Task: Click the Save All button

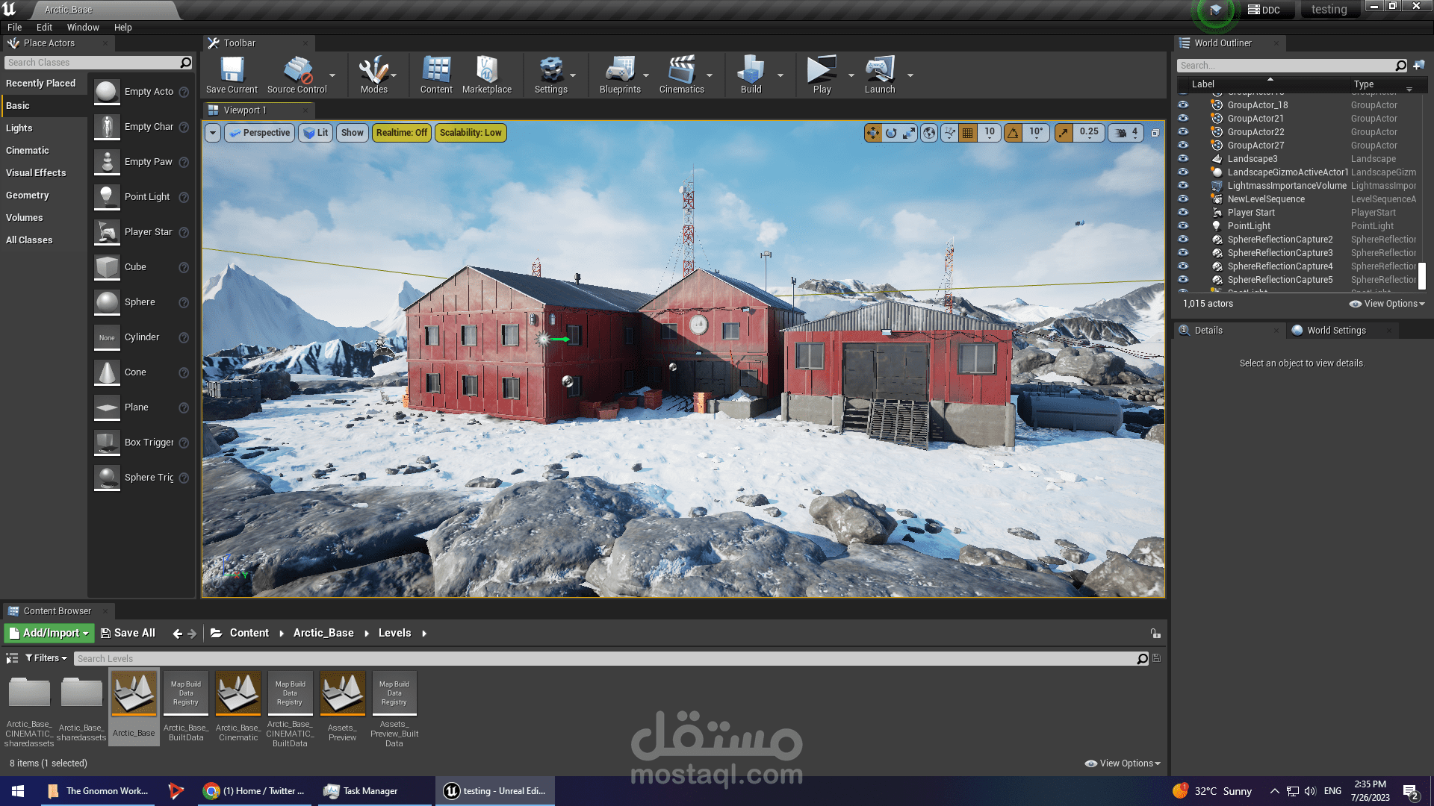Action: point(128,633)
